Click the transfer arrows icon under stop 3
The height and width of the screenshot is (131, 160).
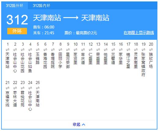pos(23,50)
